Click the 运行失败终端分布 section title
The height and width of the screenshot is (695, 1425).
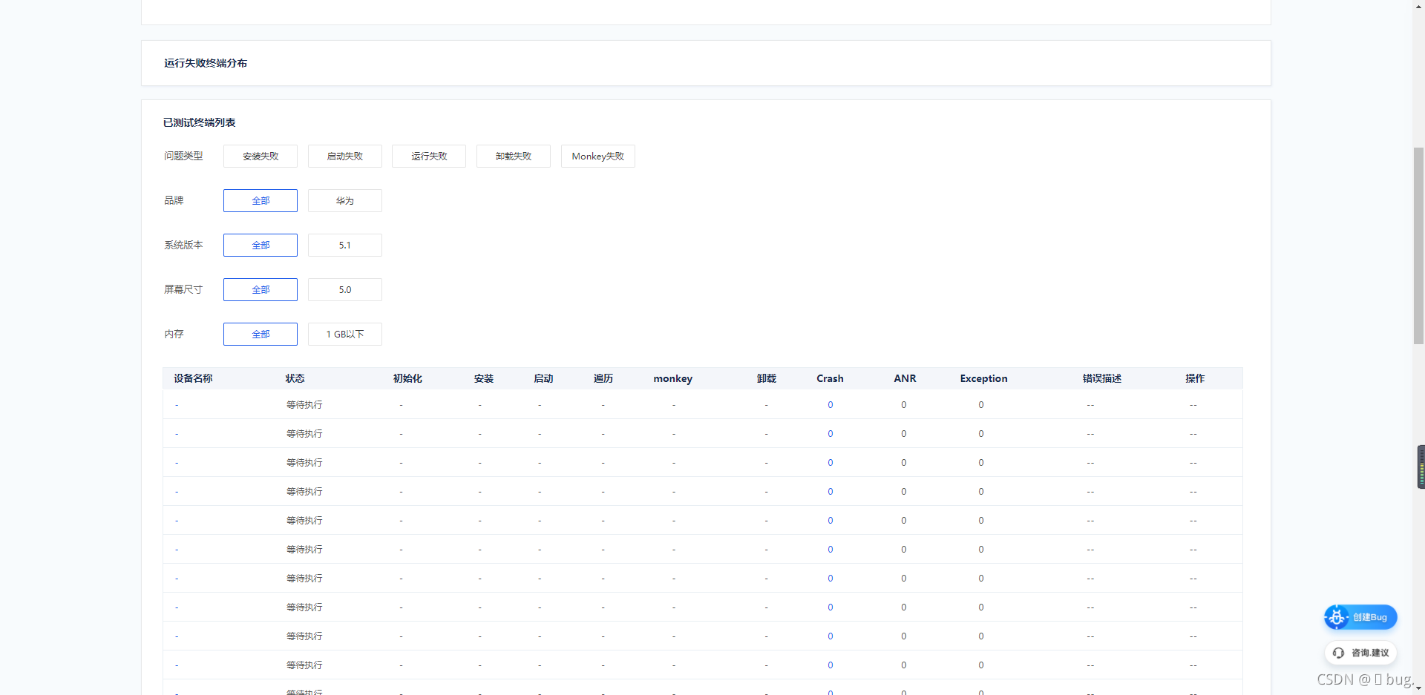click(206, 63)
